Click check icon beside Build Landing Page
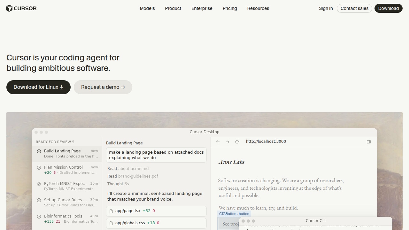409x230 pixels. click(x=39, y=151)
